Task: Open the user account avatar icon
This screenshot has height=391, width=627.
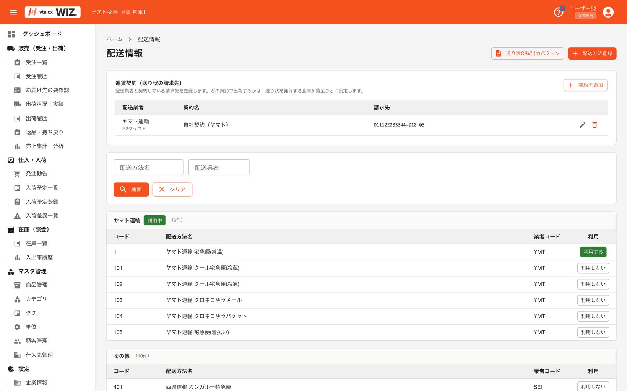Action: (x=608, y=12)
